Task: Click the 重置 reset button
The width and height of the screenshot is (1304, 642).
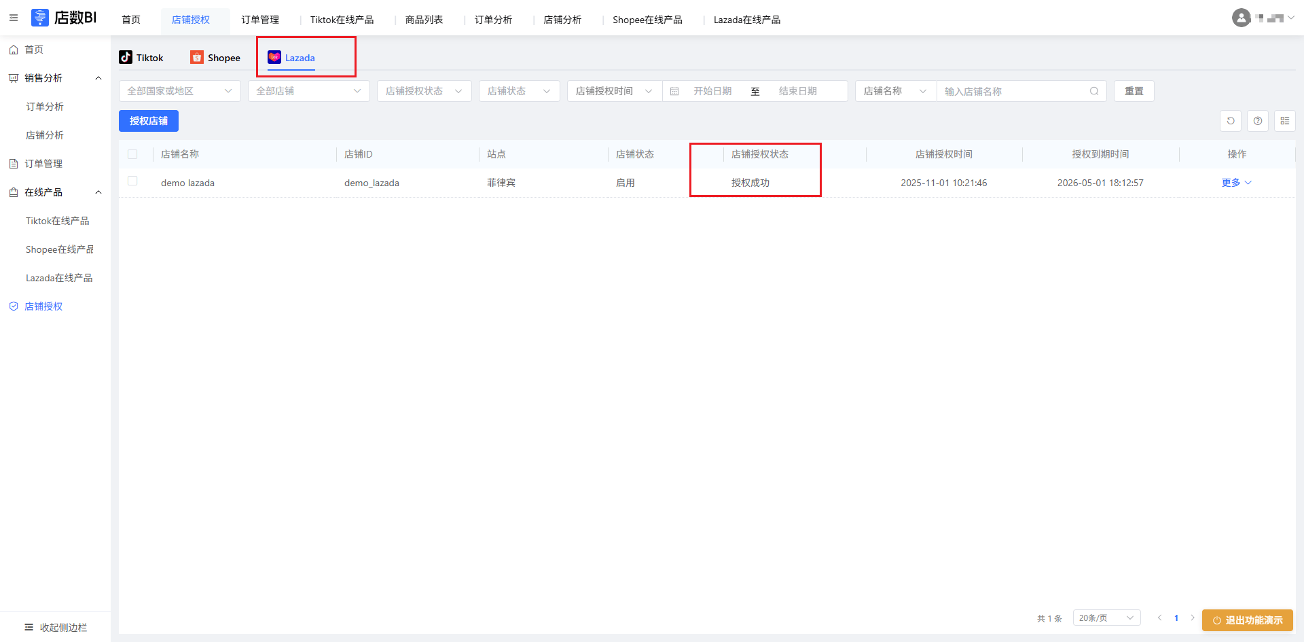Action: (x=1134, y=91)
